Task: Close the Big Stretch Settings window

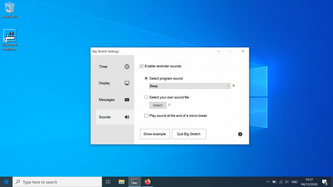Action: pos(243,51)
